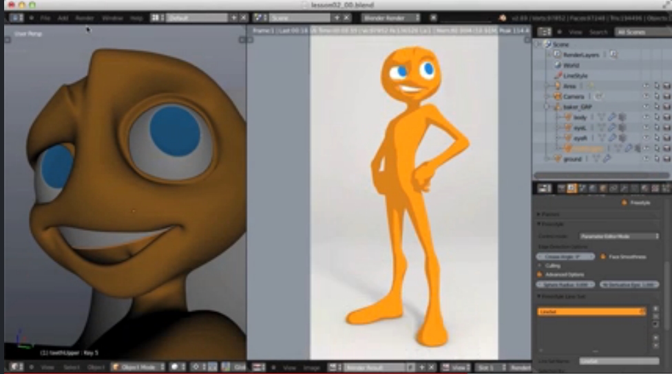Toggle visibility of the baker_GRP object
This screenshot has width=672, height=374.
point(646,107)
